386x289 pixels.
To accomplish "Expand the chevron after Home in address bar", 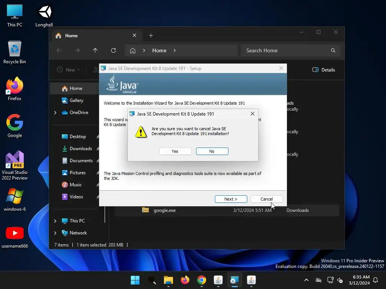I will (175, 50).
